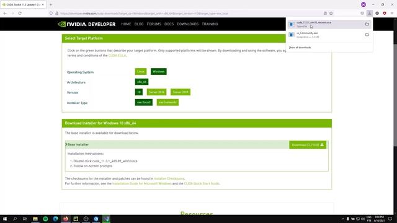Select Server 2019 version

pyautogui.click(x=181, y=92)
